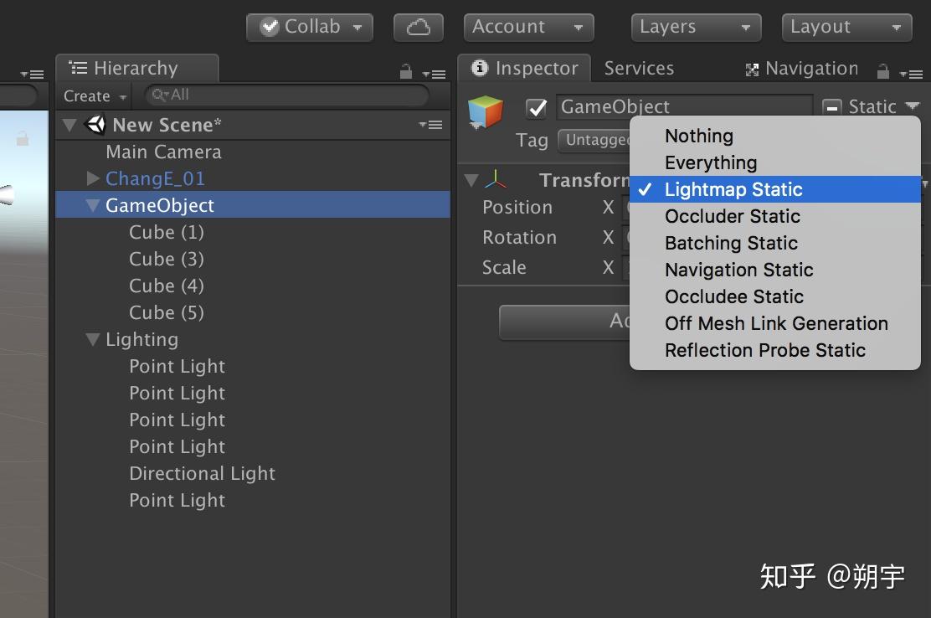
Task: Toggle Lightmap Static menu option
Action: 774,189
